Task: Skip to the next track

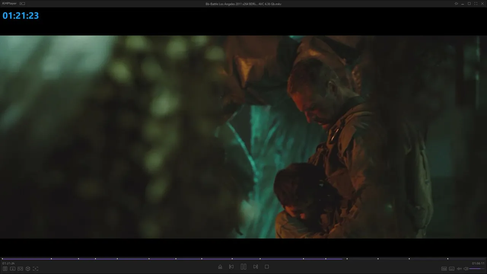Action: coord(256,267)
